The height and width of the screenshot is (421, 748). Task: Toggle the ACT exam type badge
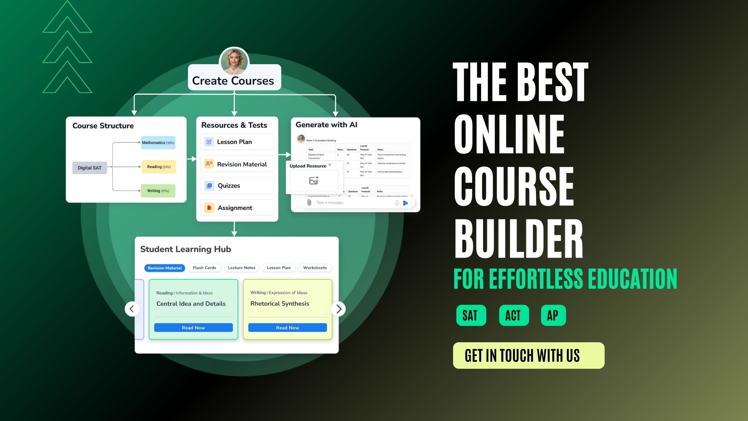tap(513, 315)
